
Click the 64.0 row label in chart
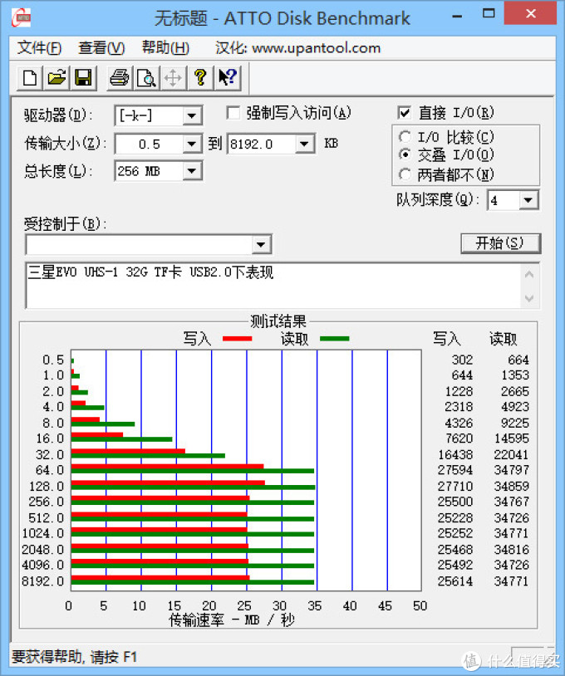point(50,470)
